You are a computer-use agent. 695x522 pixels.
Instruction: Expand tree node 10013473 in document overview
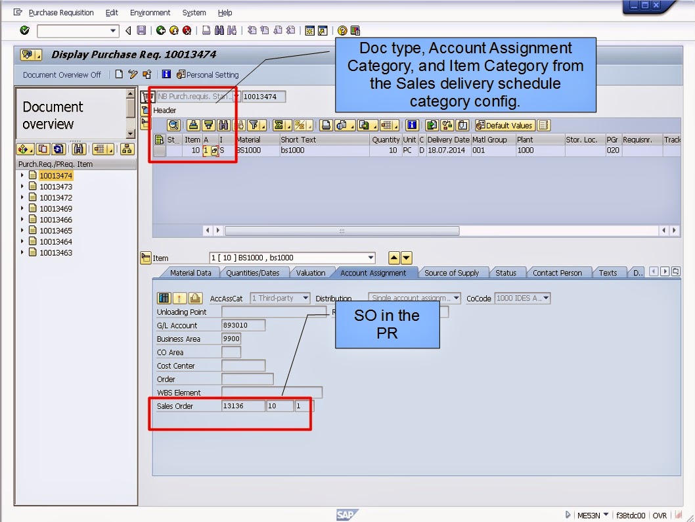22,186
